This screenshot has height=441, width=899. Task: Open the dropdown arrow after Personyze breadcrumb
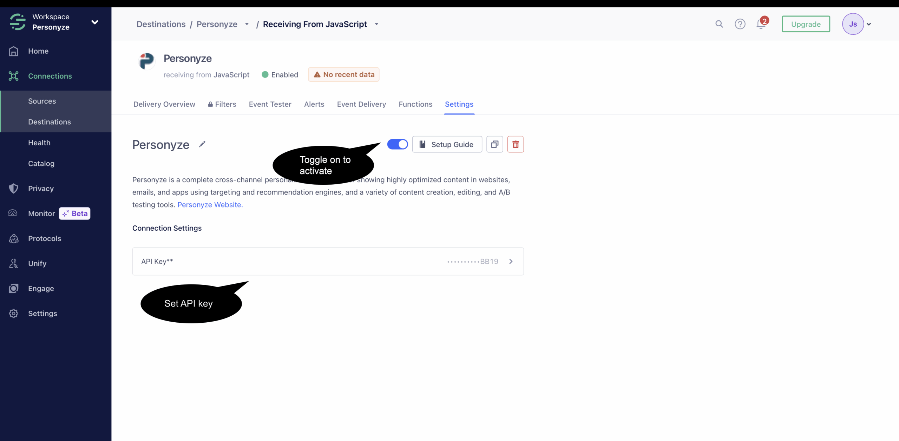tap(247, 24)
